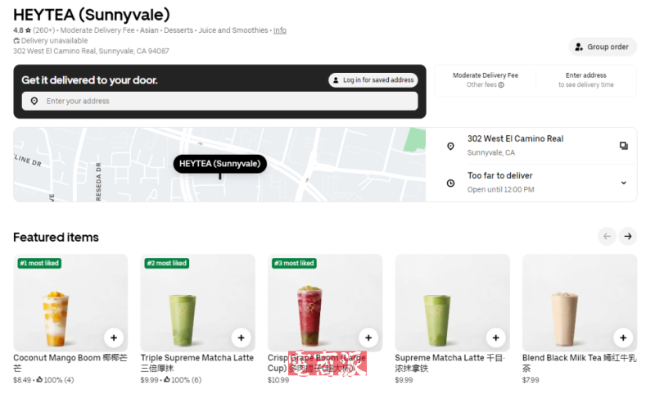Image resolution: width=655 pixels, height=394 pixels.
Task: Add Blend Black Milk Tea with plus
Action: 623,337
